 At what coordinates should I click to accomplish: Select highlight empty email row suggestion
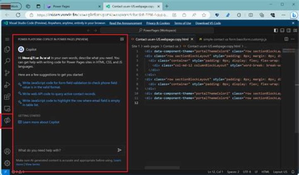[71, 103]
